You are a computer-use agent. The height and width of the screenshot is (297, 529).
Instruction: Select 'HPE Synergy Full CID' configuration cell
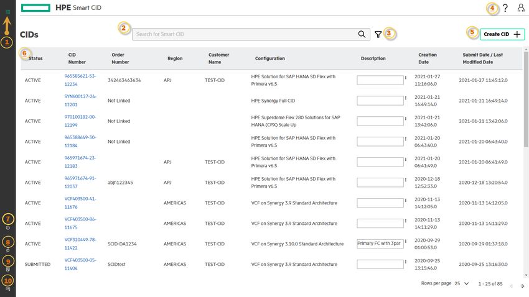(273, 101)
